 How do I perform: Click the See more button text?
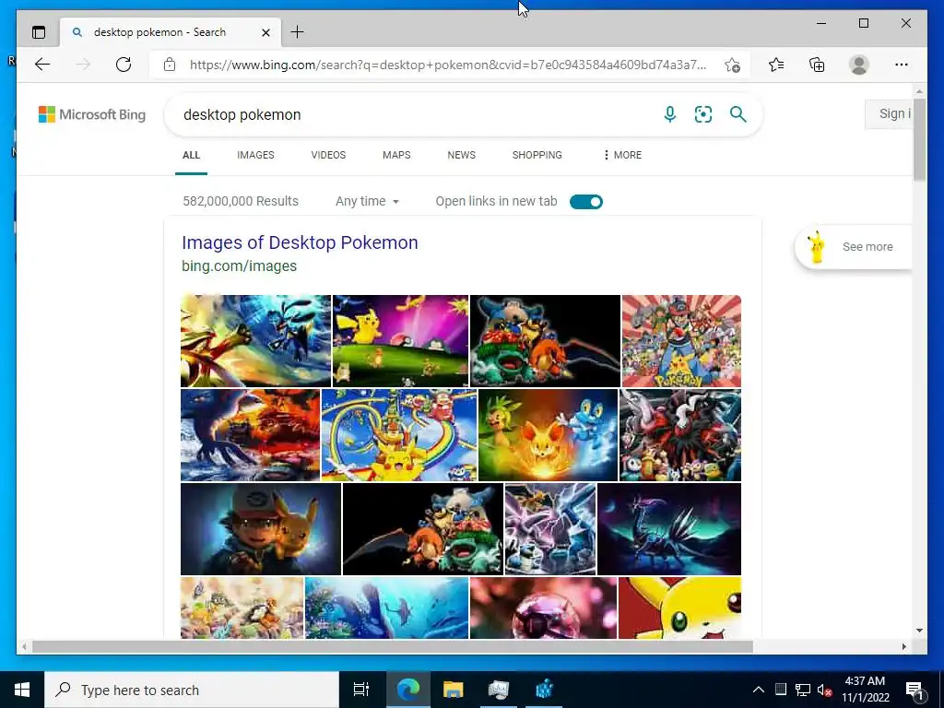(x=867, y=247)
